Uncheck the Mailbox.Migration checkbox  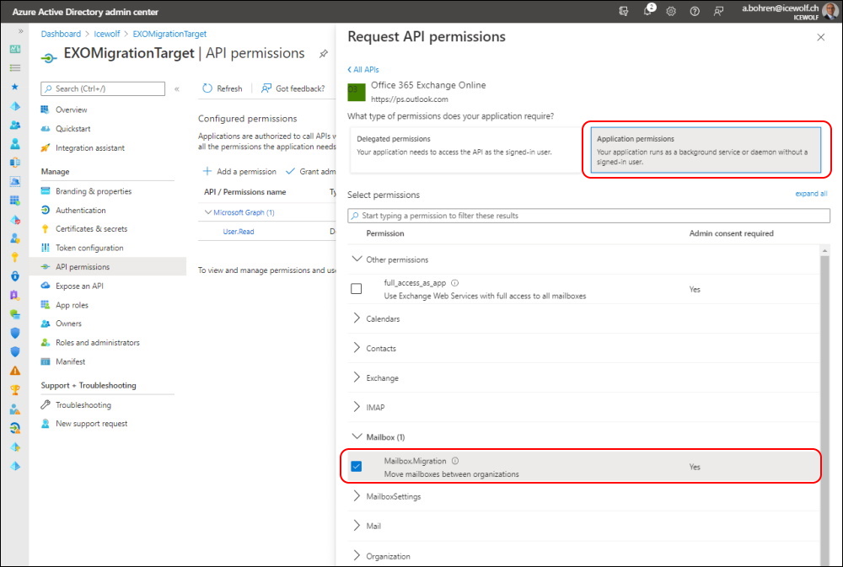tap(357, 467)
